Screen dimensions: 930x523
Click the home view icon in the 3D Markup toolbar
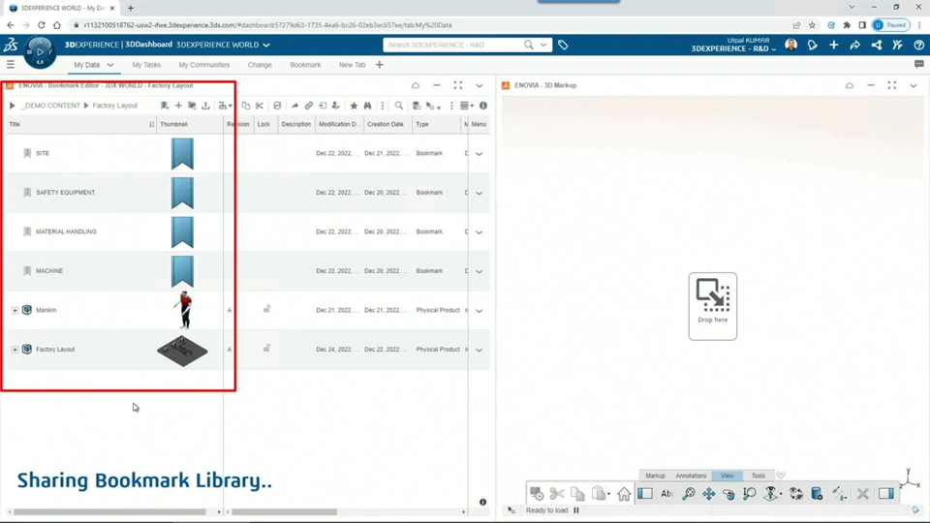click(624, 494)
